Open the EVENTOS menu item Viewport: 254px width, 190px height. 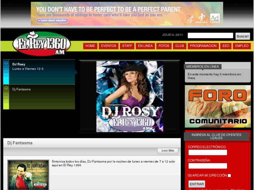(109, 46)
